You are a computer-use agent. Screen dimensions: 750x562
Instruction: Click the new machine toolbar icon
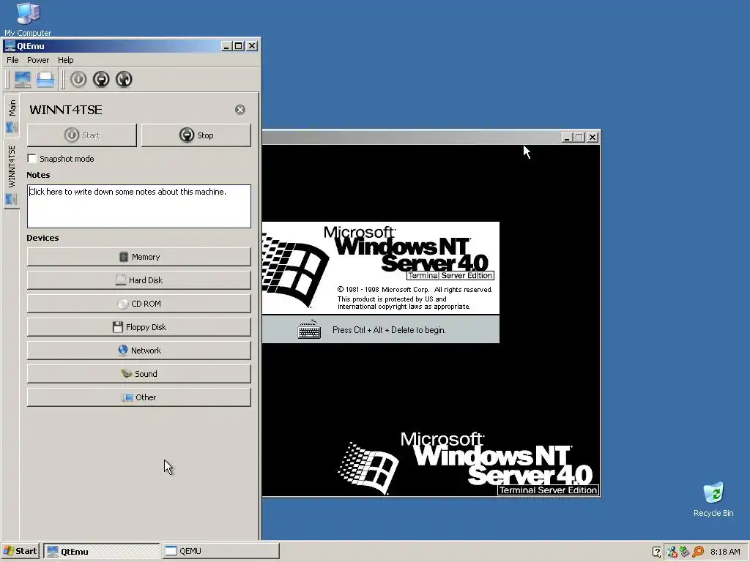pyautogui.click(x=23, y=79)
